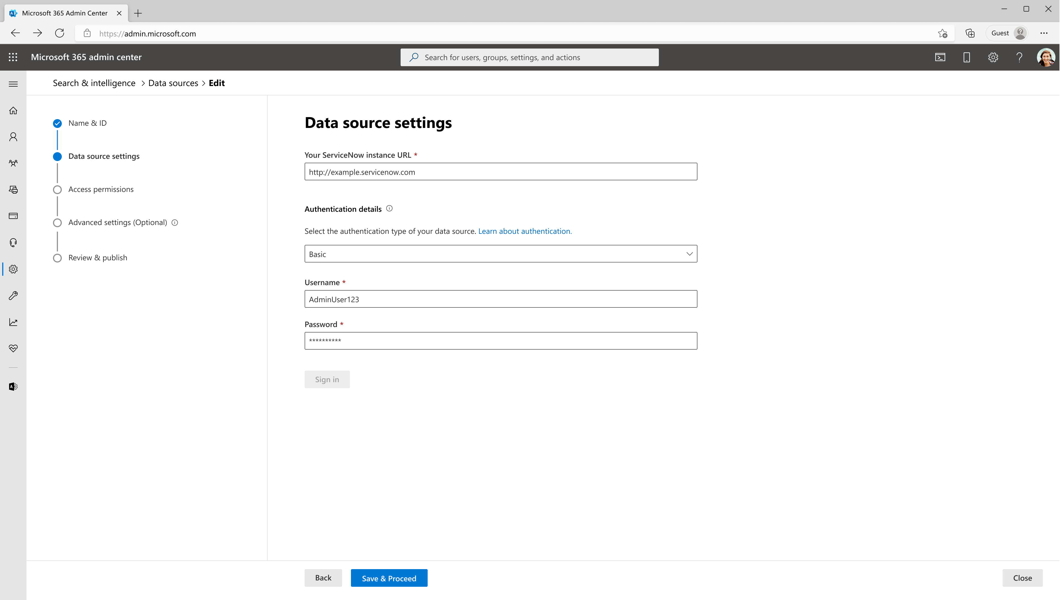This screenshot has height=600, width=1060.
Task: Open Users icon in left navigation
Action: (13, 137)
